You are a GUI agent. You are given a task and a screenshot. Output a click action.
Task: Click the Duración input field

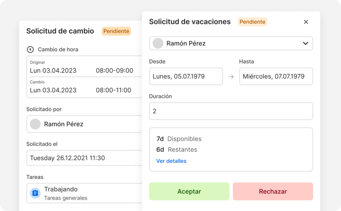[231, 111]
